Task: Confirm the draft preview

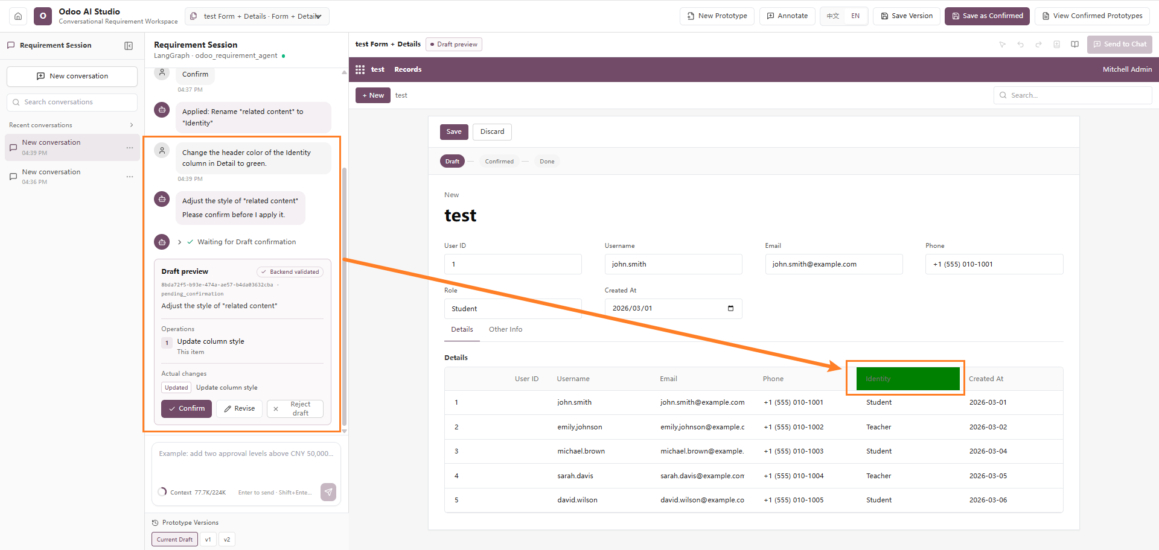Action: coord(187,409)
